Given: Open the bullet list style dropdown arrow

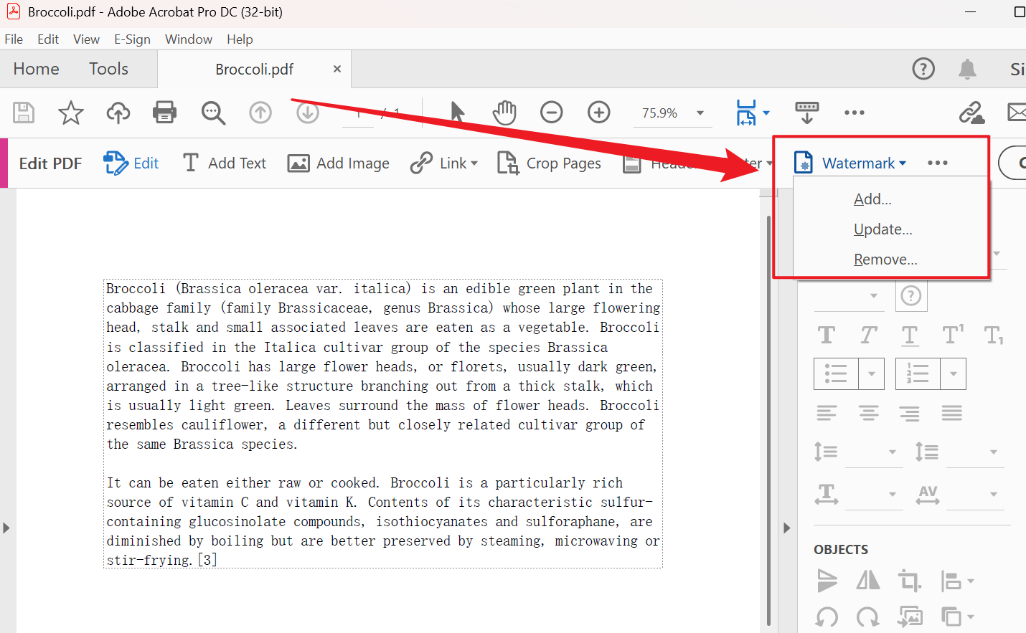Looking at the screenshot, I should coord(872,373).
